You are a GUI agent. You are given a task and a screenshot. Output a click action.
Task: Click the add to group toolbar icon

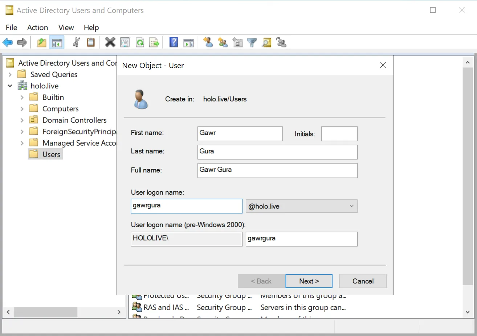(x=281, y=42)
